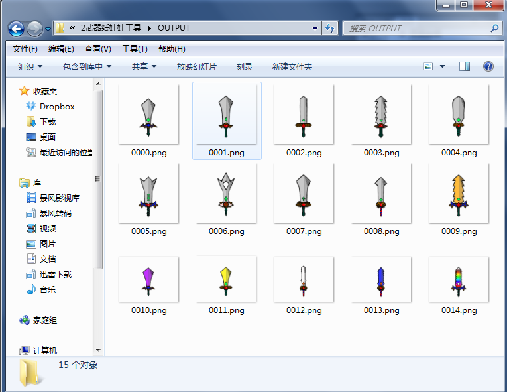Click nav pane scrollbar up arrow
This screenshot has width=507, height=392.
[x=98, y=84]
